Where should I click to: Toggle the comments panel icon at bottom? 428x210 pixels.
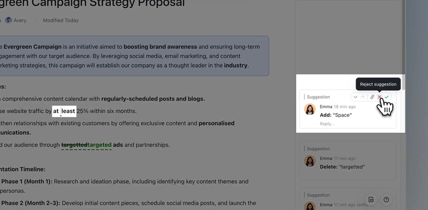[371, 199]
